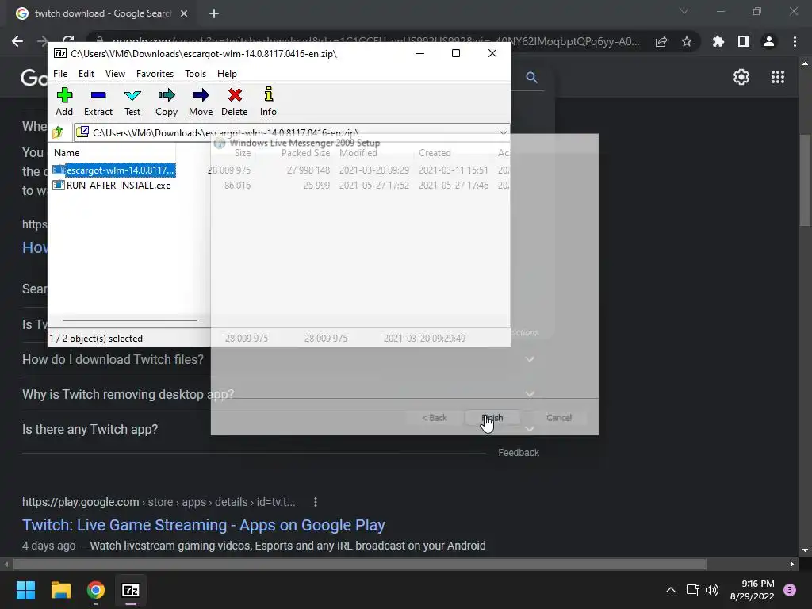Select the Copy toolbar icon
The image size is (812, 609).
[167, 101]
